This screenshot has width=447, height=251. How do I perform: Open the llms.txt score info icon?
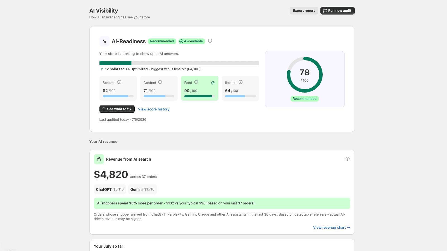[x=241, y=82]
